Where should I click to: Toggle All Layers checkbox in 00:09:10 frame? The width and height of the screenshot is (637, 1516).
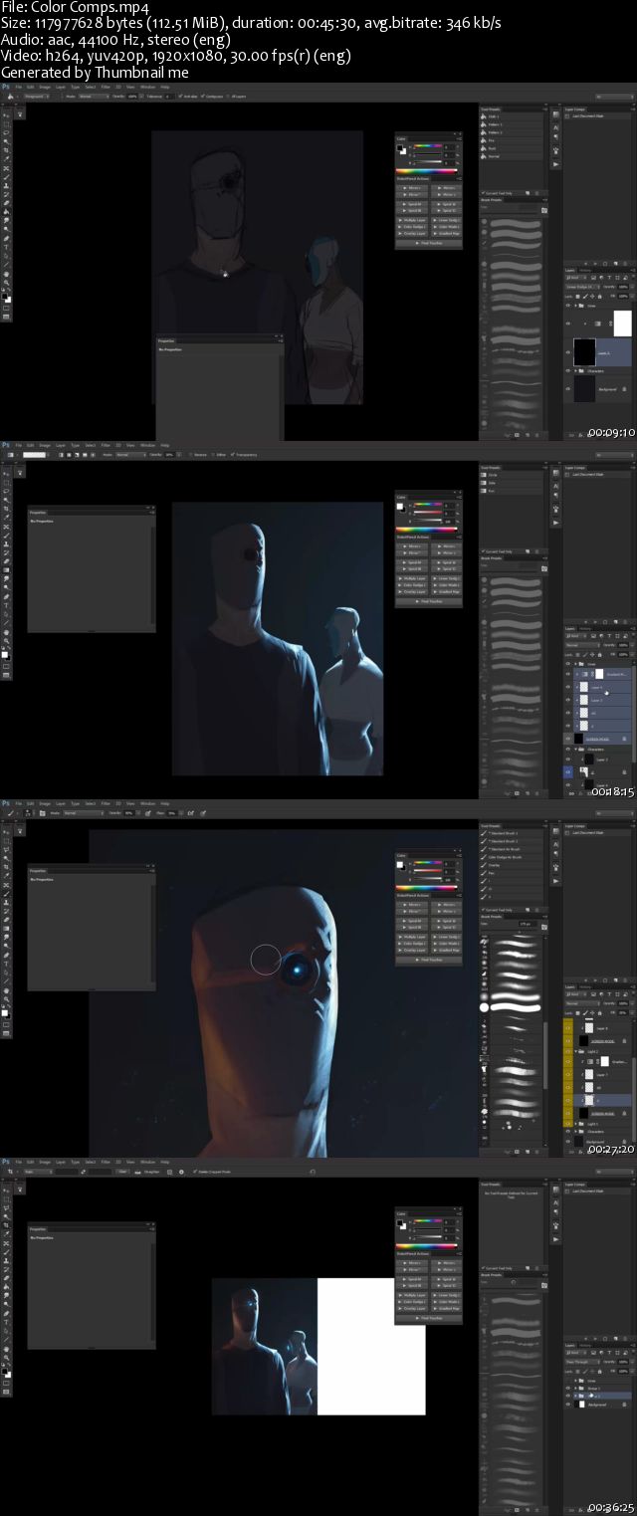coord(230,97)
